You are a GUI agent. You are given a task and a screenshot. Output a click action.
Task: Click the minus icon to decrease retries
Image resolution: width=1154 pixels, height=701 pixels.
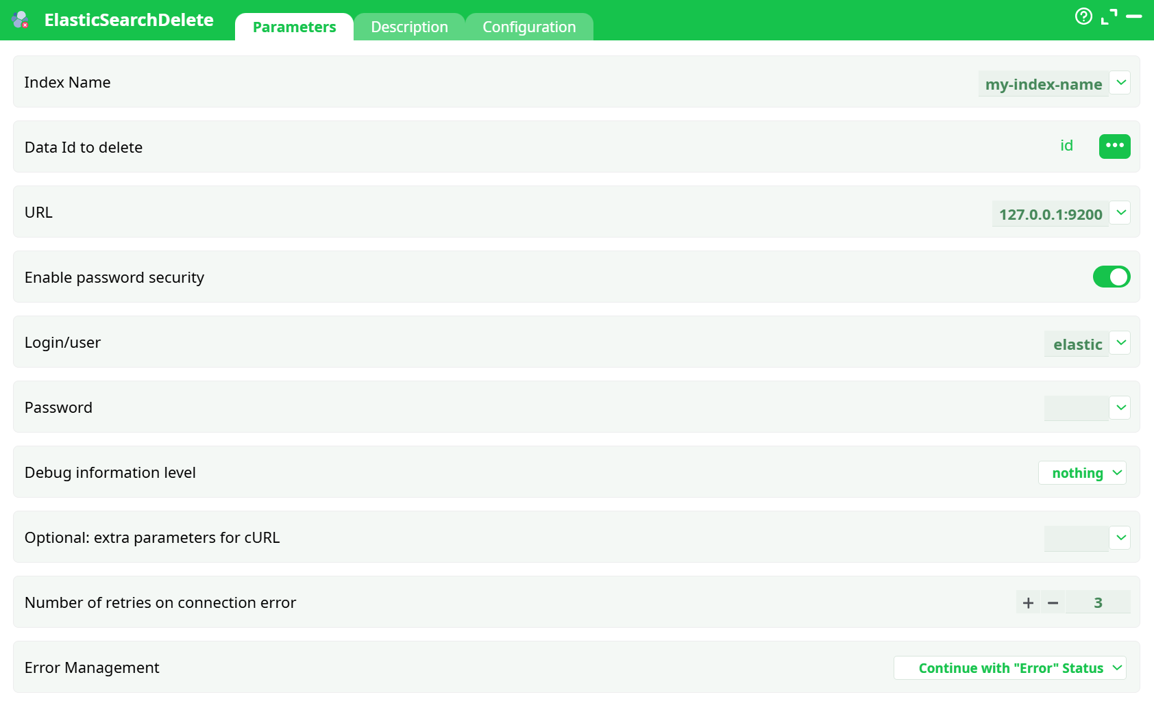coord(1053,602)
